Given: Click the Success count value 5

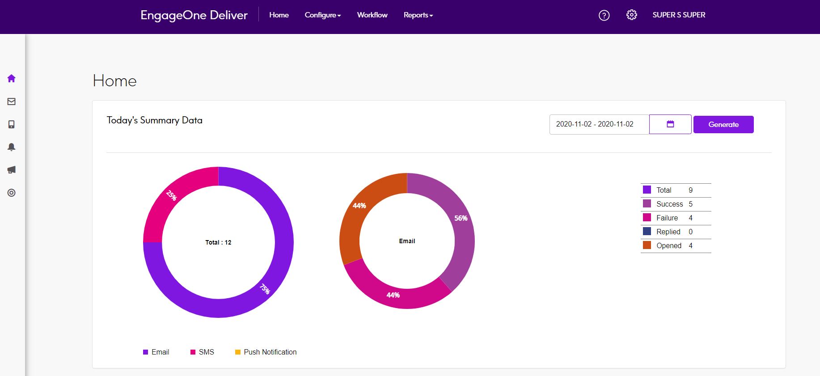Looking at the screenshot, I should [691, 204].
